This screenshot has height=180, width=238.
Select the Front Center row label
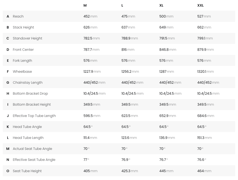point(23,50)
